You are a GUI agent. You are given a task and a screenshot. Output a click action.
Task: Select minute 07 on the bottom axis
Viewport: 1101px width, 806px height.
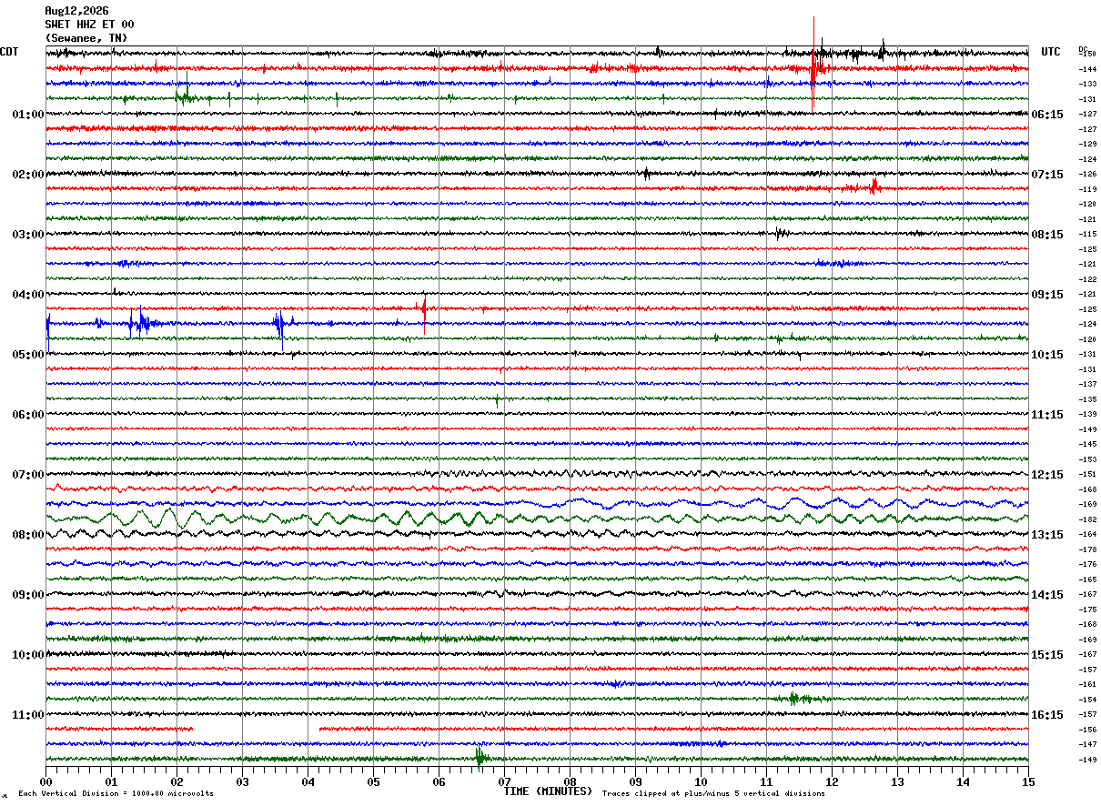tap(504, 781)
